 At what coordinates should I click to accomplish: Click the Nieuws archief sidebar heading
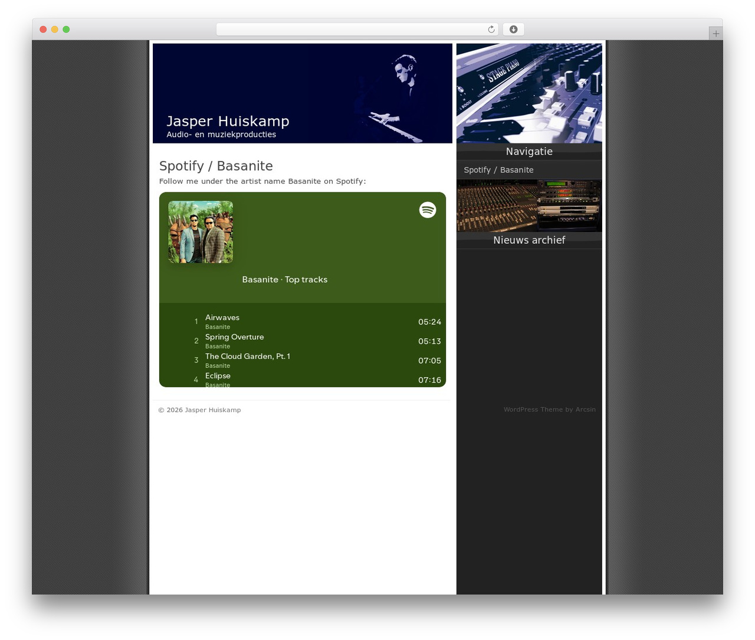(529, 240)
